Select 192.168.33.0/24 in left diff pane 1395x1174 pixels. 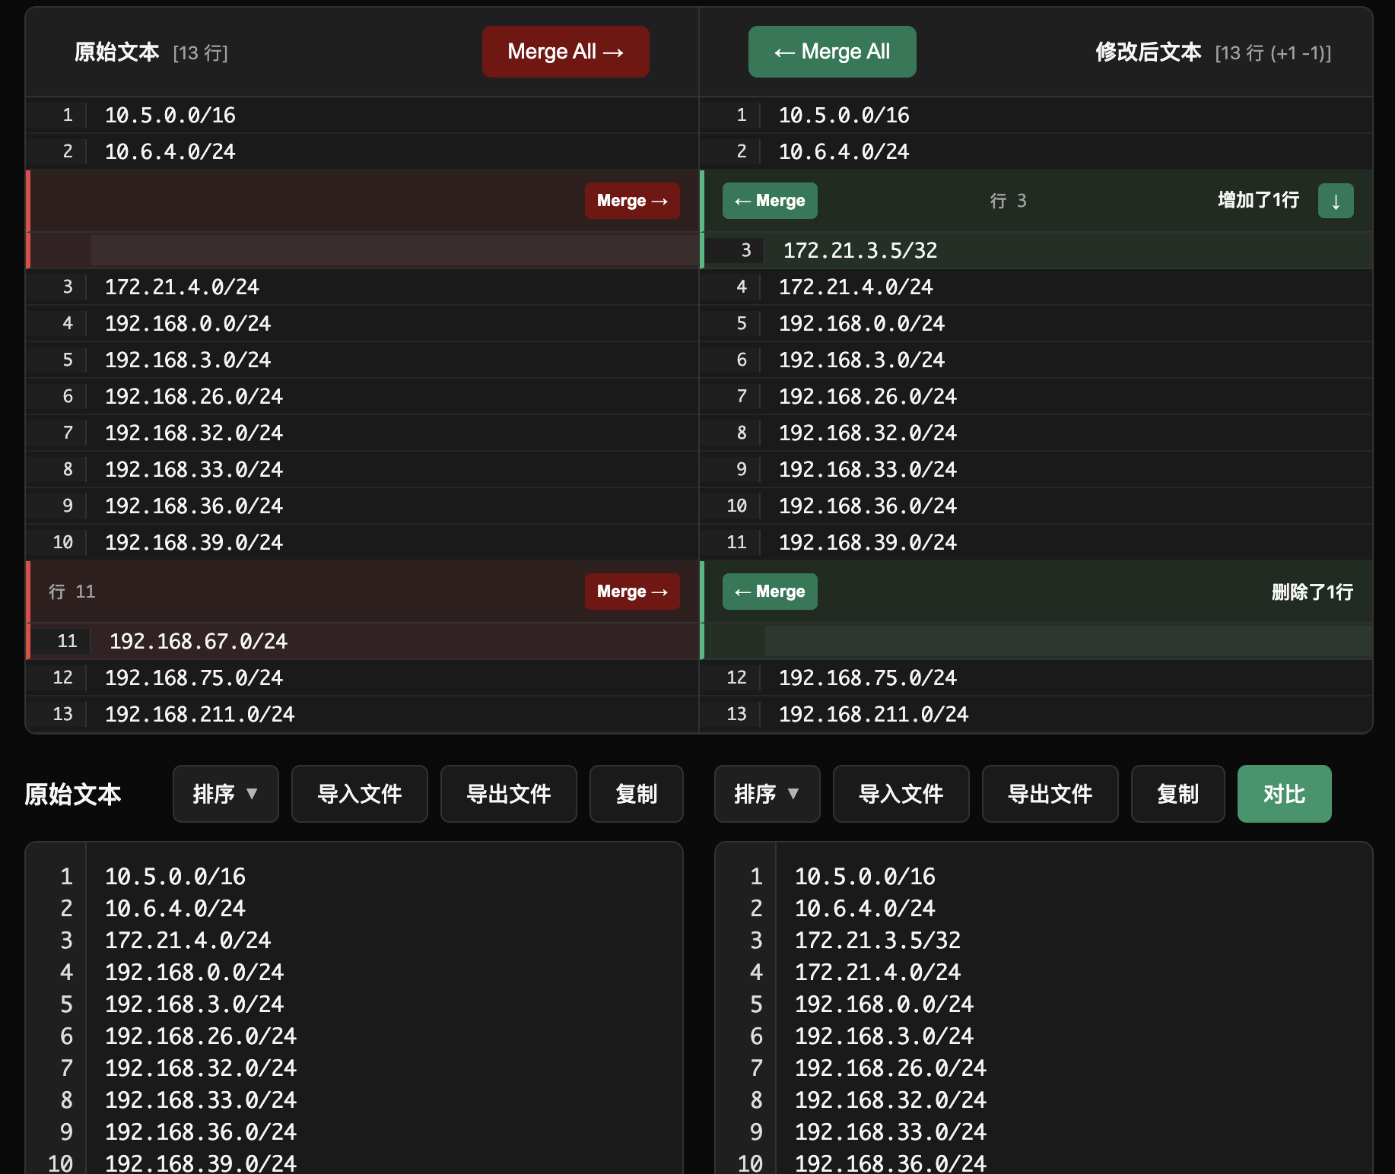tap(194, 469)
